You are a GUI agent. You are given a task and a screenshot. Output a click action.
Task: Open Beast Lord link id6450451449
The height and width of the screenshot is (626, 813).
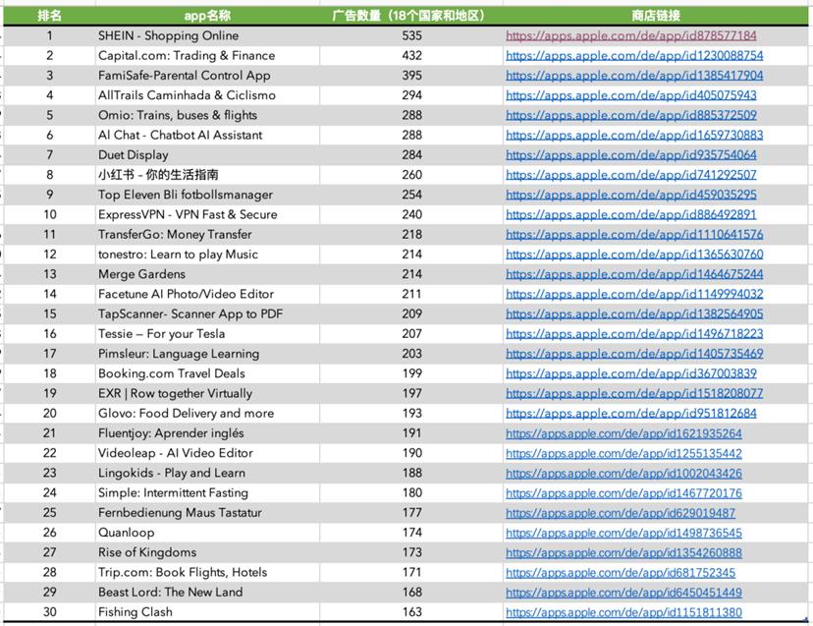point(623,593)
